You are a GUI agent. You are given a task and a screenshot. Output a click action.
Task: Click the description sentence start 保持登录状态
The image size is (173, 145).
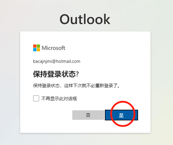click(x=47, y=86)
